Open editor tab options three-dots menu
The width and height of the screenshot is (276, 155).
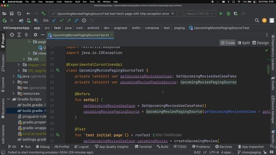267,35
